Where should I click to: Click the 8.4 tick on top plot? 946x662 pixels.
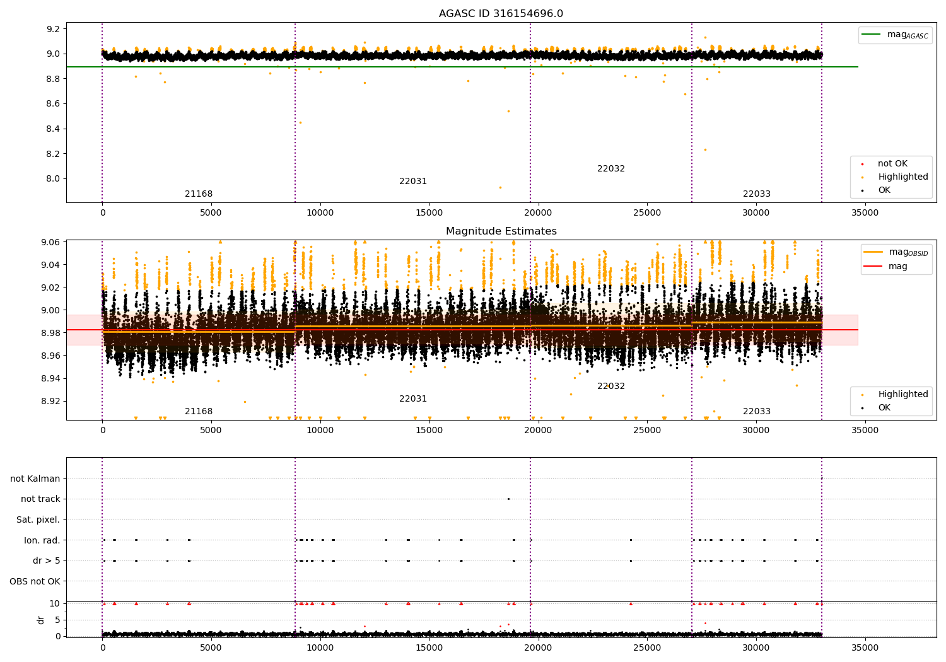point(54,129)
